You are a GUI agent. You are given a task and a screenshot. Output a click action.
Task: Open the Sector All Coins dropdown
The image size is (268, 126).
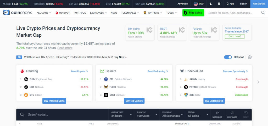coord(198,114)
